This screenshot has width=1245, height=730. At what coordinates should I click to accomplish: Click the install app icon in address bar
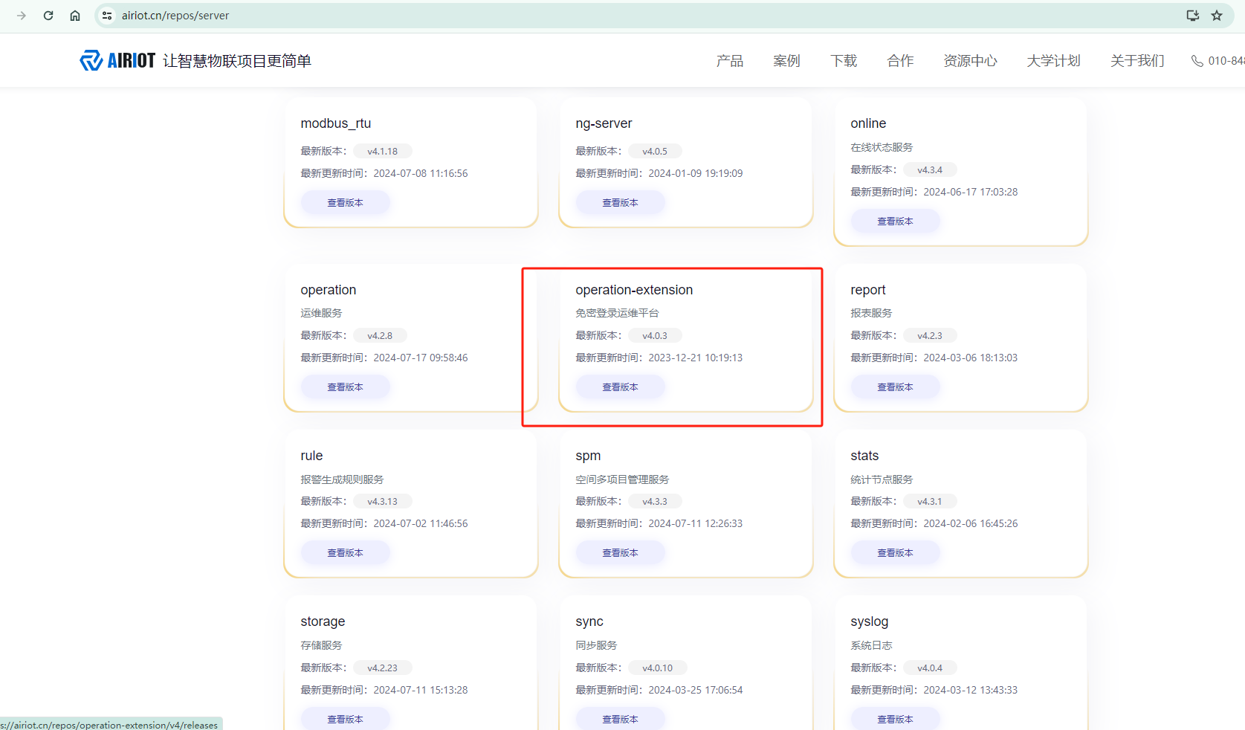1193,16
